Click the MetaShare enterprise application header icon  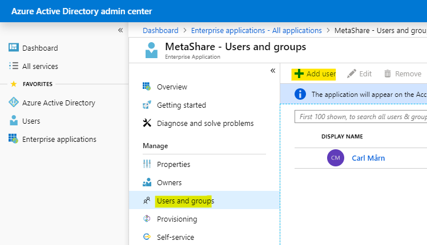pyautogui.click(x=151, y=50)
